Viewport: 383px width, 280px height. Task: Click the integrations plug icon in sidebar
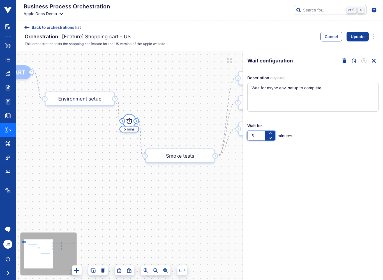[x=8, y=158]
